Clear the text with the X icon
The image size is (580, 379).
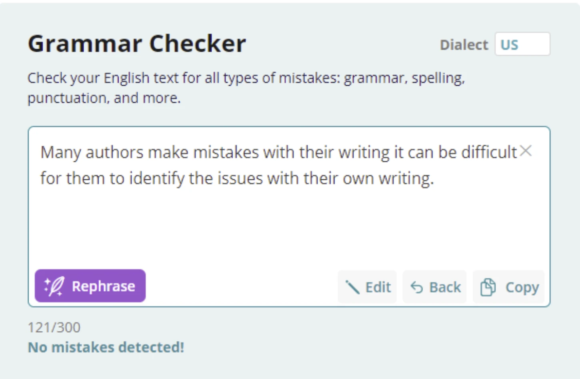[526, 151]
